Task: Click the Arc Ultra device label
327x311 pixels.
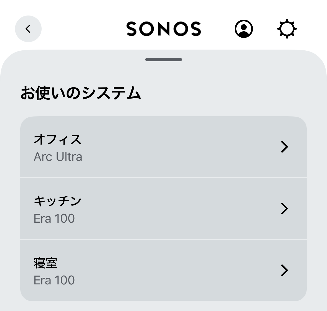Action: (58, 157)
